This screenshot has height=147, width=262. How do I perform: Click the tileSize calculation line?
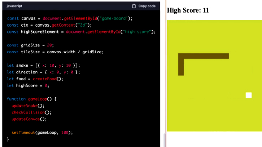tap(55, 52)
